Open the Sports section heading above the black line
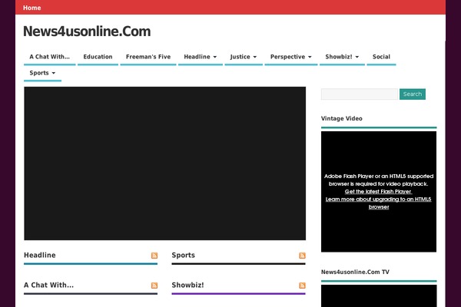This screenshot has width=461, height=307. [x=183, y=255]
